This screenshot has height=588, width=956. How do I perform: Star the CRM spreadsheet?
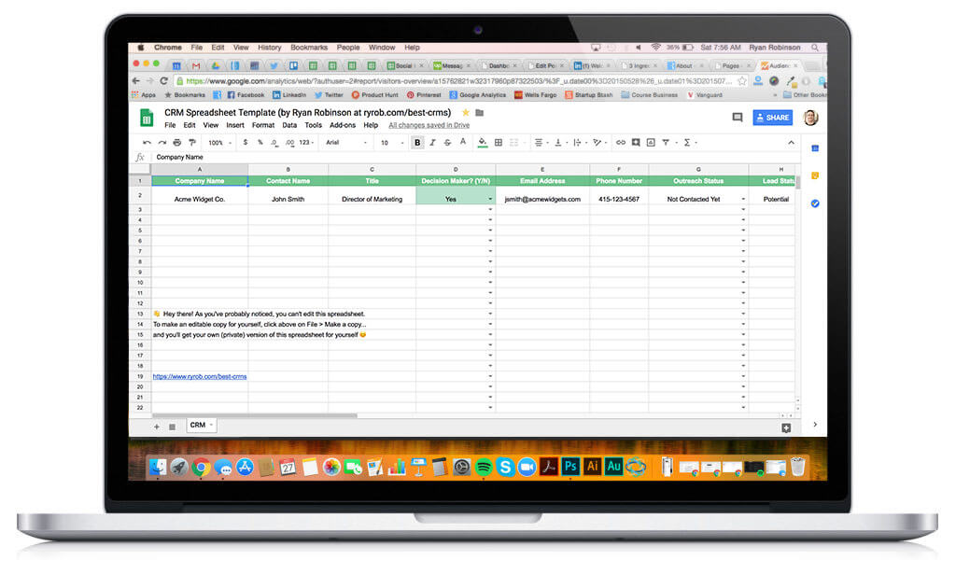coord(466,111)
